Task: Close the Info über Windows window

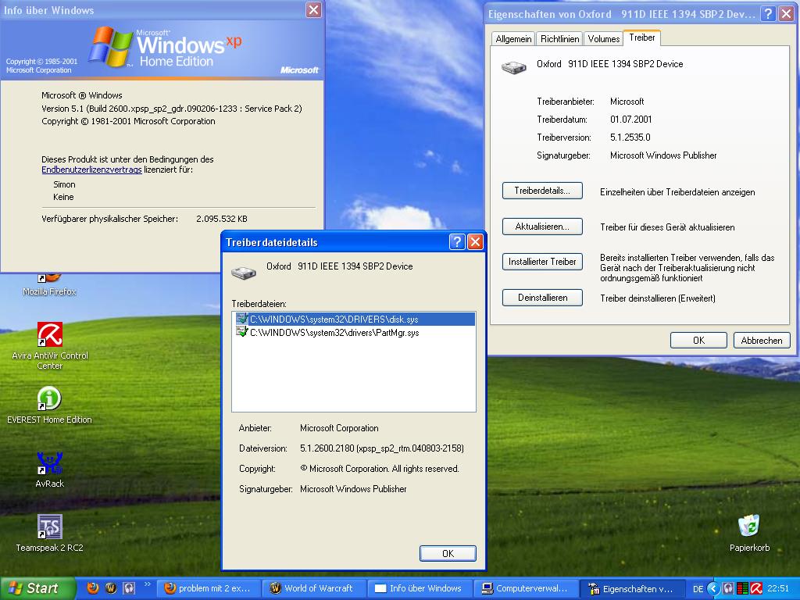Action: 314,9
